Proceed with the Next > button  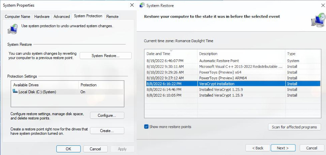click(283, 148)
